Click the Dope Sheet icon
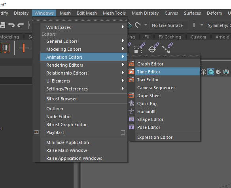231x188 pixels. [131, 96]
